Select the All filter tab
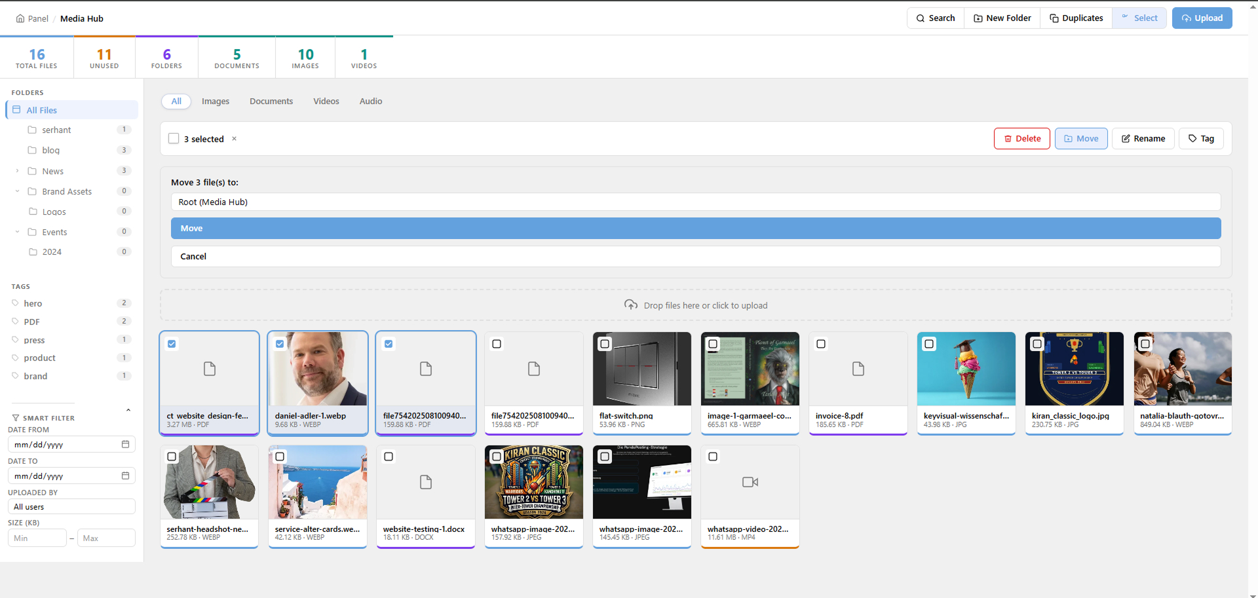 point(176,102)
